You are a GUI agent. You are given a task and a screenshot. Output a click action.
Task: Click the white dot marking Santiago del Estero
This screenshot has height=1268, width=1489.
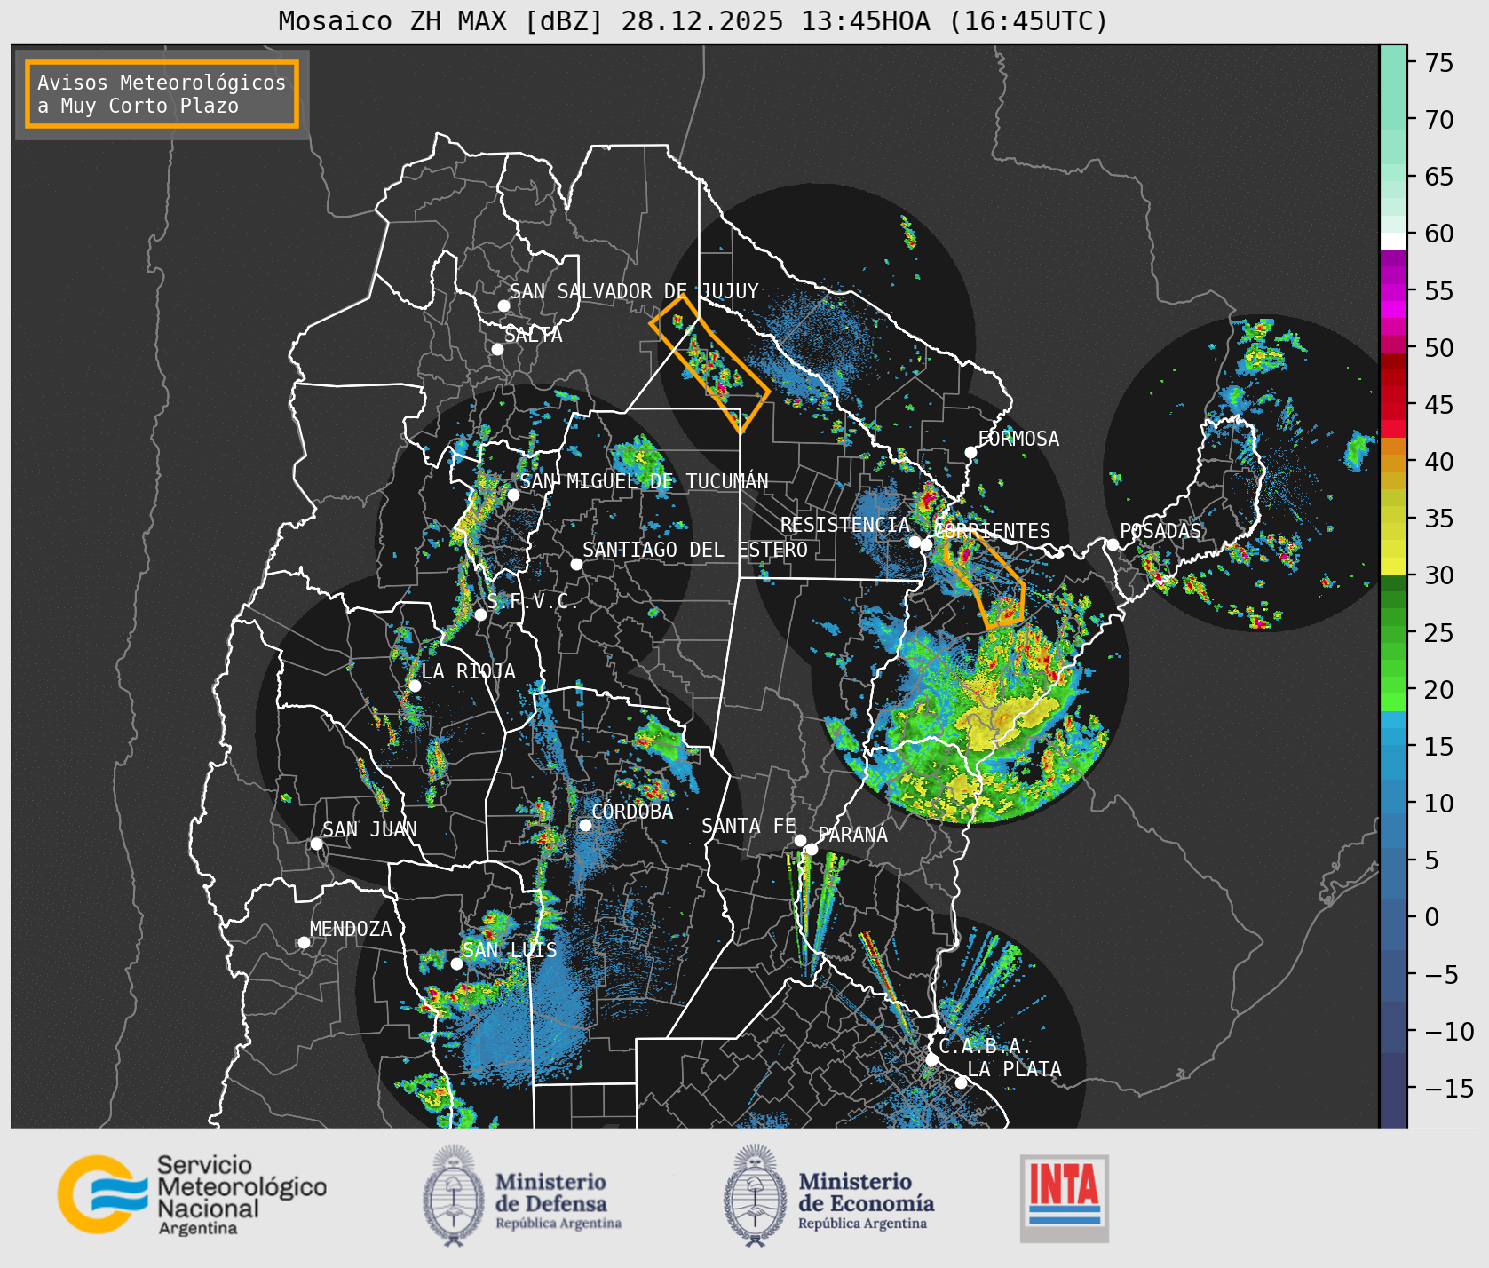point(576,564)
